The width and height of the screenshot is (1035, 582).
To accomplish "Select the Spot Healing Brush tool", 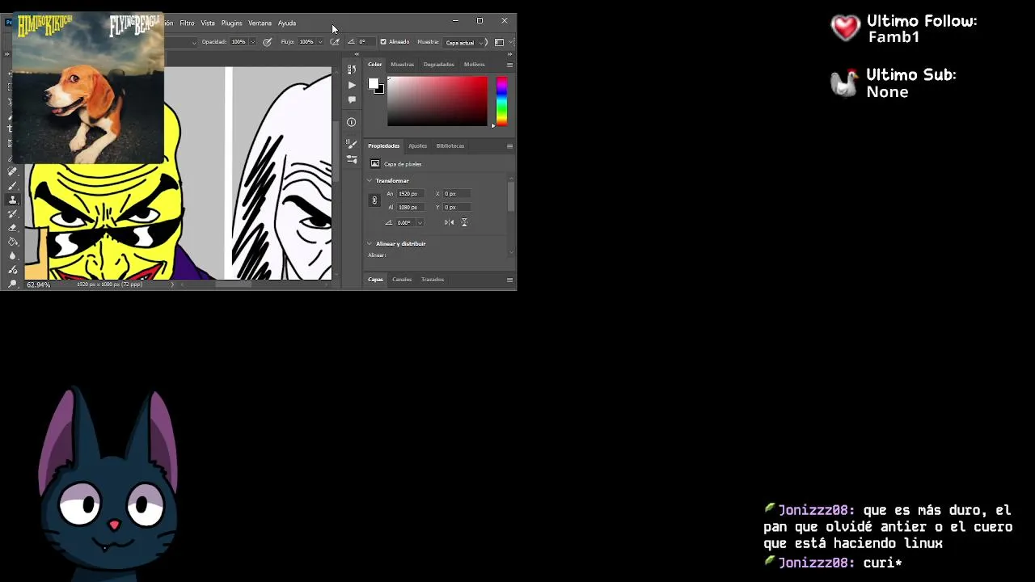I will 12,172.
